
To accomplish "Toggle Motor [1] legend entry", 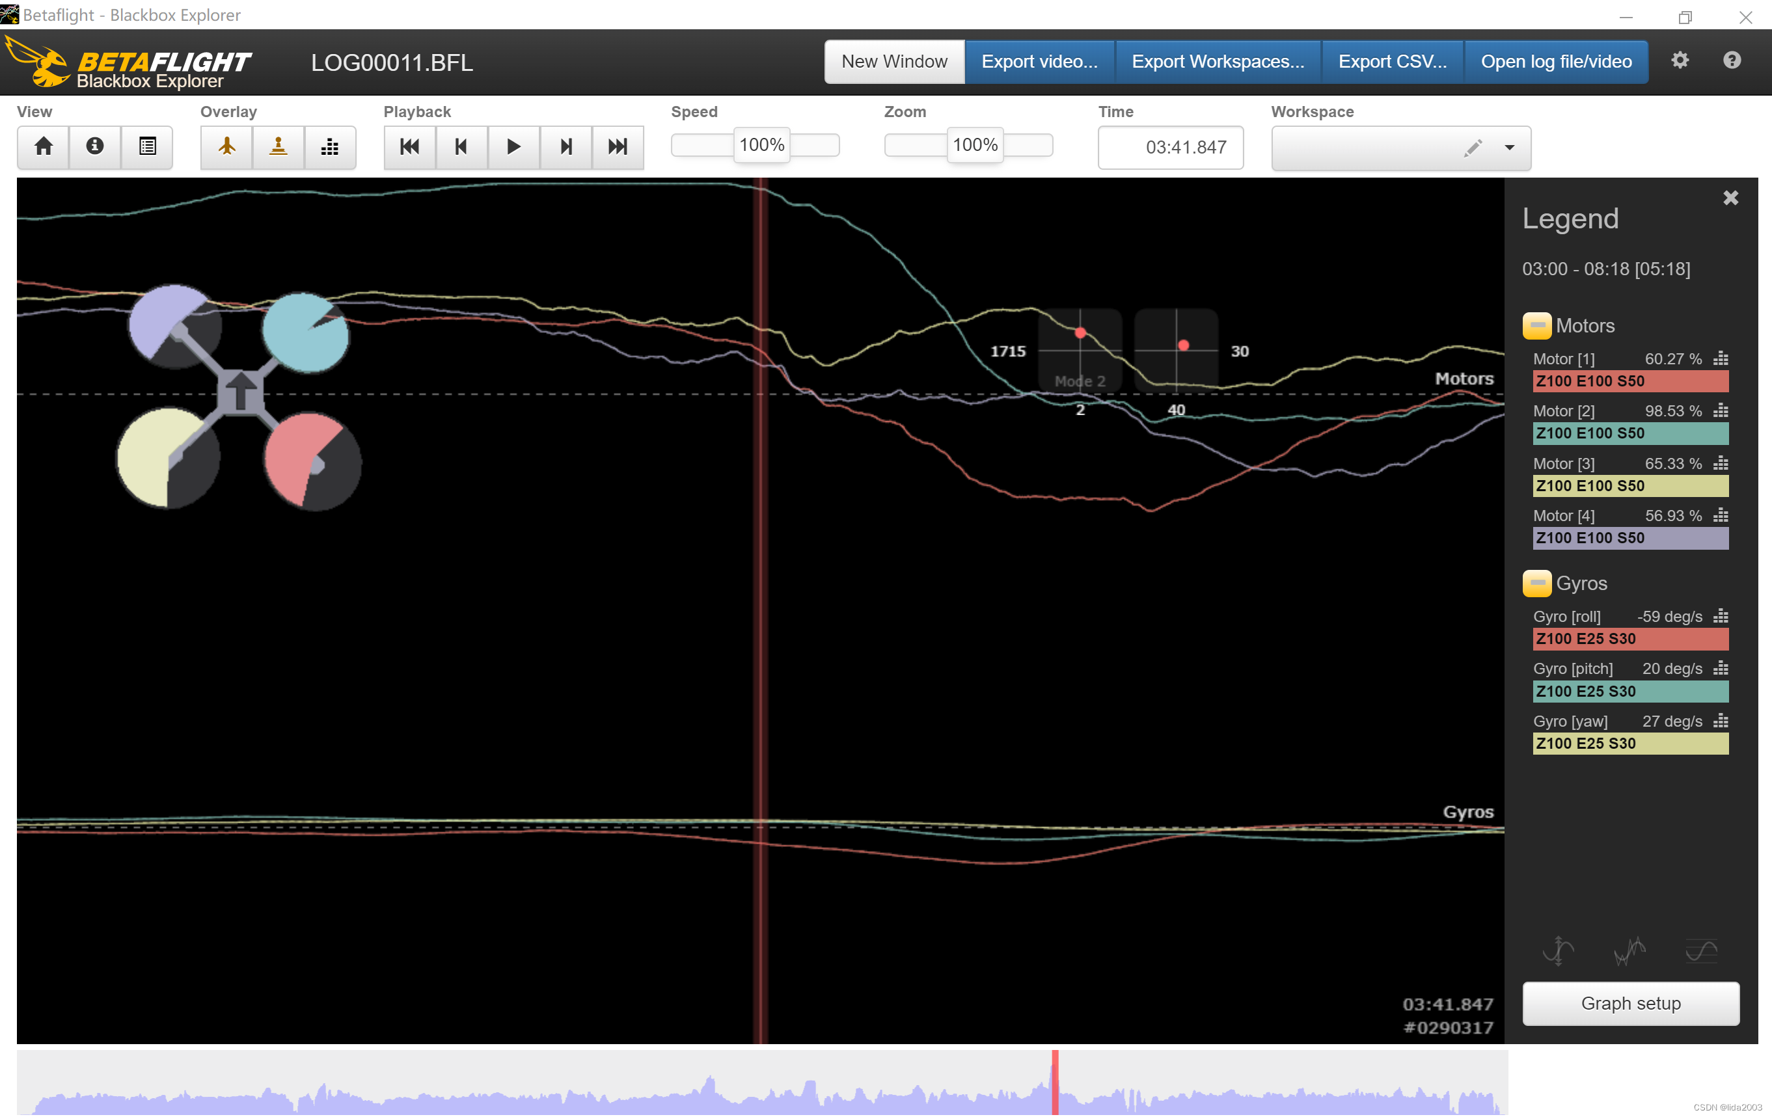I will coord(1564,359).
